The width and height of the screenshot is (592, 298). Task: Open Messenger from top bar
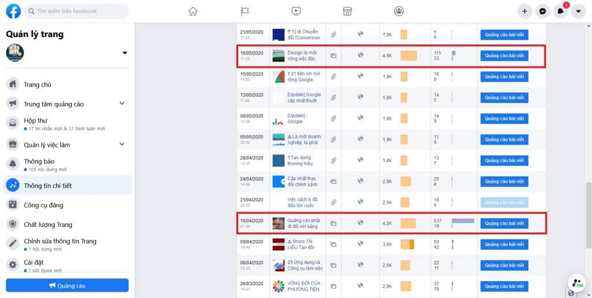coord(542,12)
